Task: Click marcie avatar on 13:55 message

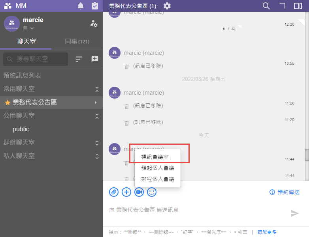Action: click(x=115, y=53)
